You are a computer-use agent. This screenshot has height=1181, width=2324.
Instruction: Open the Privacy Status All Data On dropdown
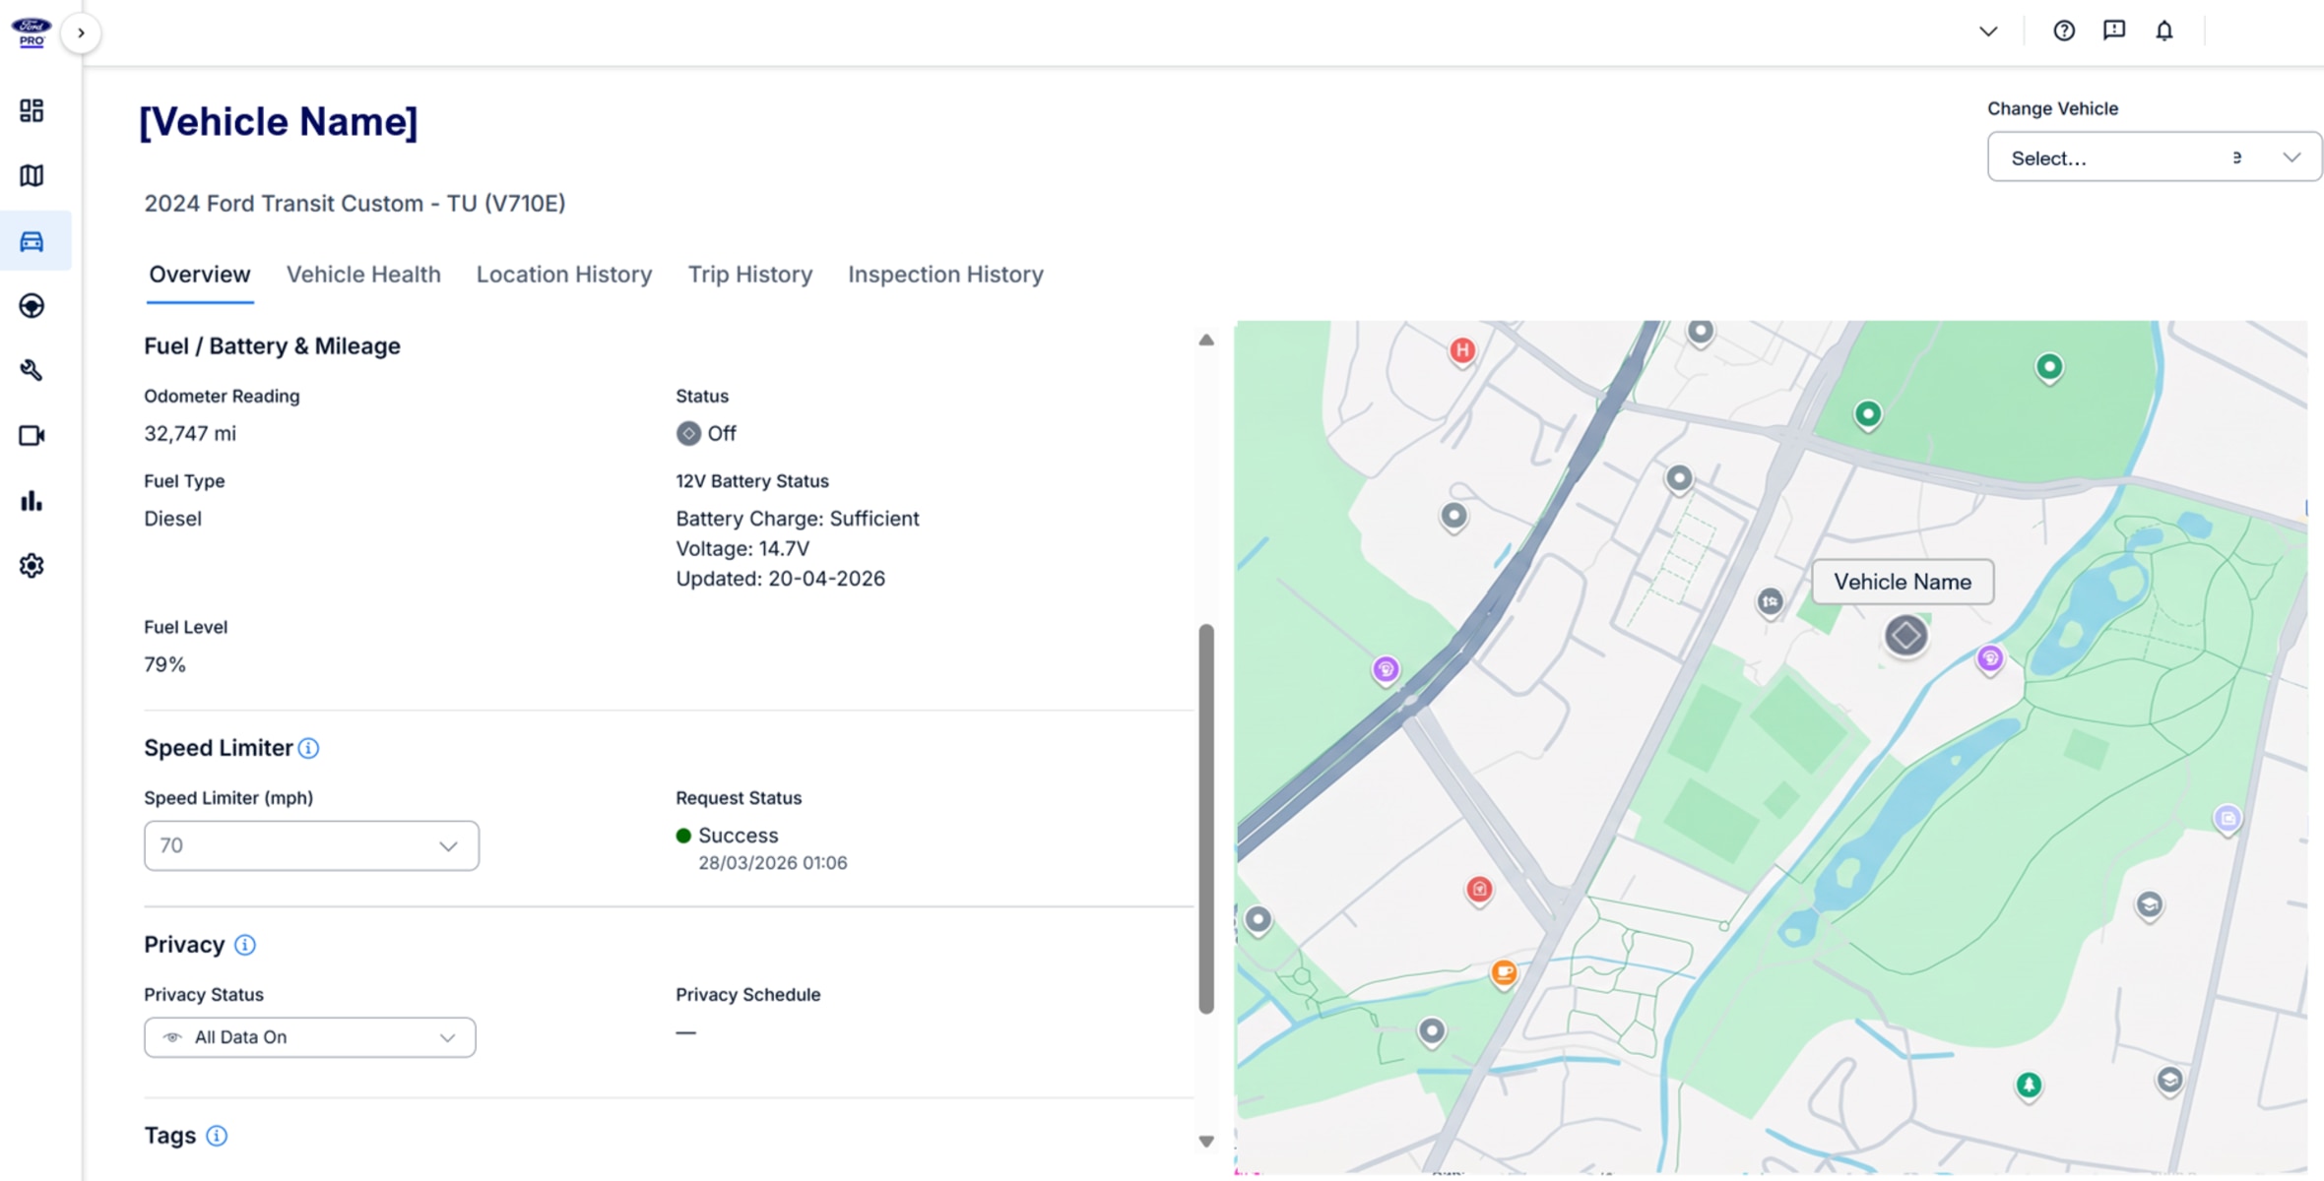(x=309, y=1037)
